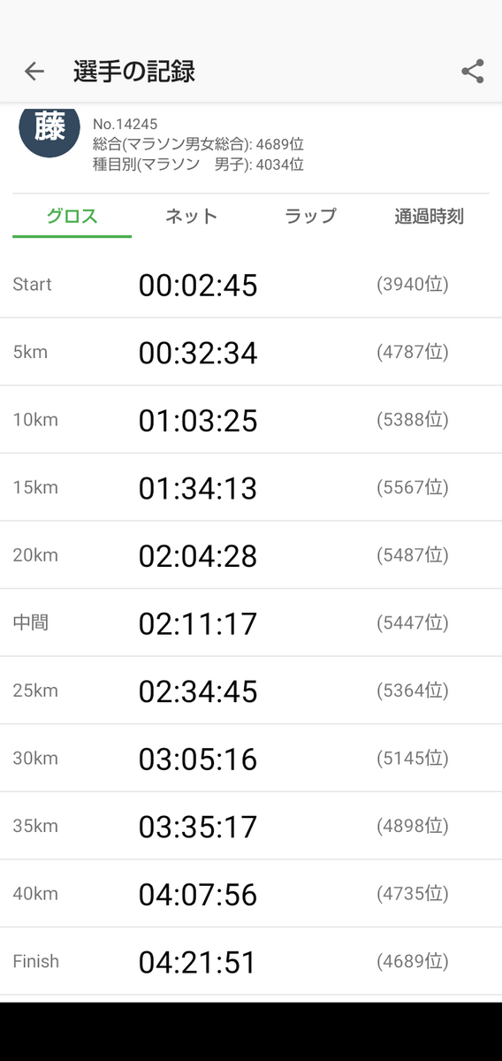
Task: Select the 20km time 02:04:28
Action: (x=198, y=555)
